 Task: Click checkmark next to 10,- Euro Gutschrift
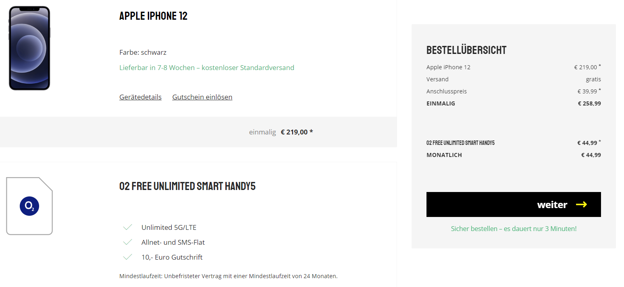click(128, 257)
